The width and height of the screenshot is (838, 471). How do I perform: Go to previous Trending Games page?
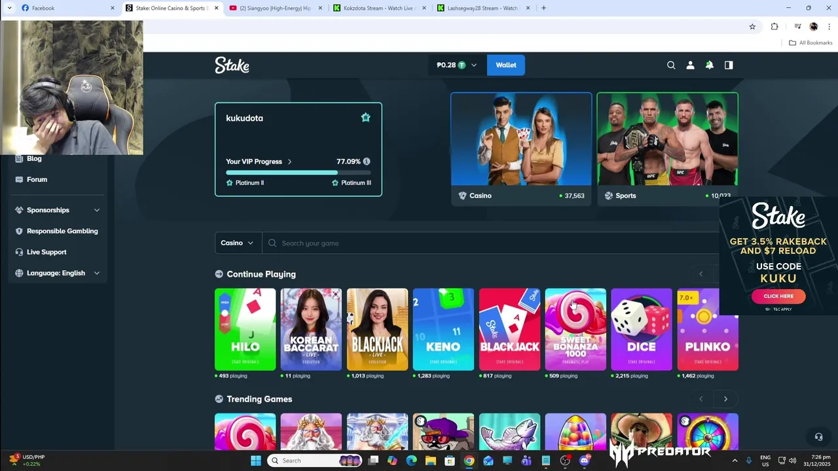click(x=701, y=399)
